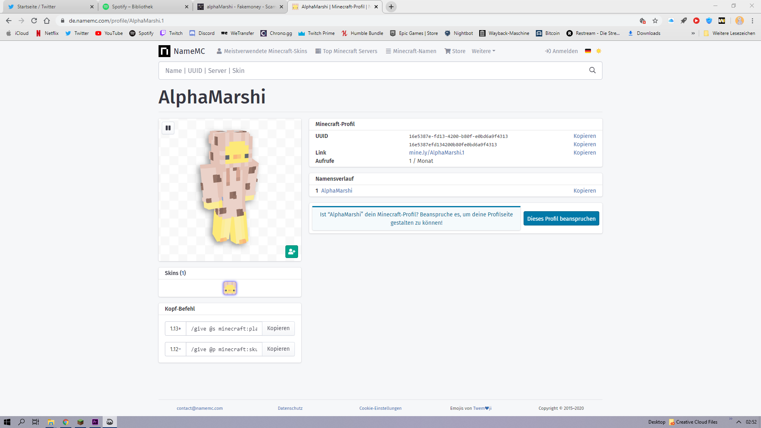761x428 pixels.
Task: Bookmark this page with star icon
Action: 655,21
